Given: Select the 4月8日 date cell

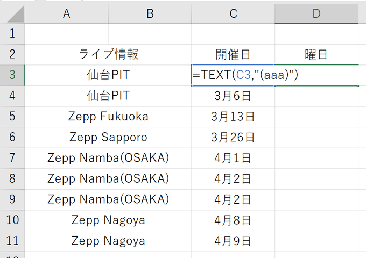Looking at the screenshot, I should 233,220.
